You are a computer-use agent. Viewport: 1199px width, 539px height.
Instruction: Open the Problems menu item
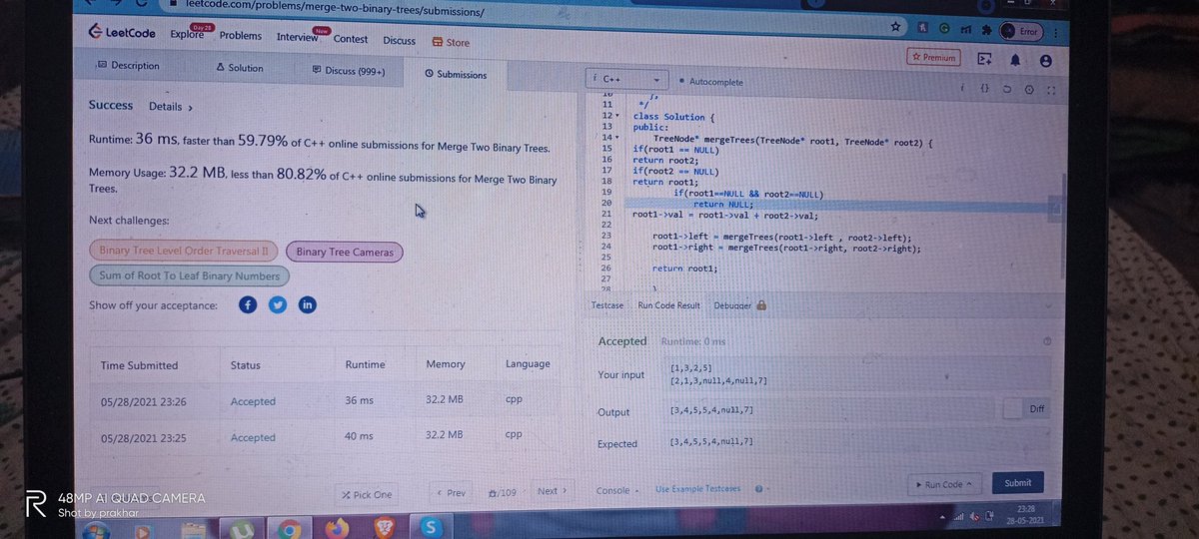point(241,36)
